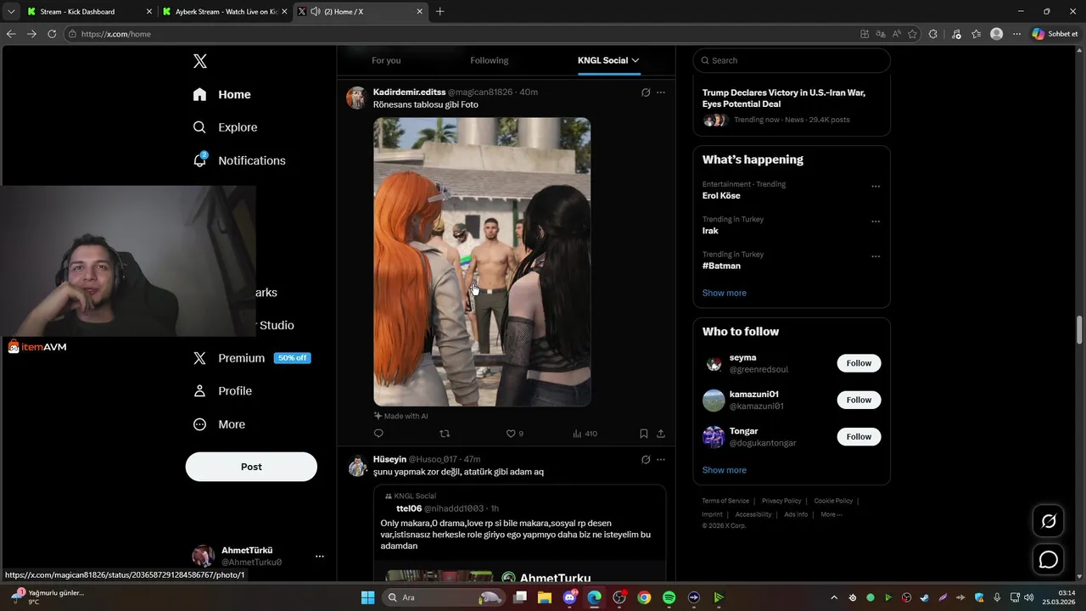Open File Explorer from the taskbar
Viewport: 1086px width, 611px height.
545,597
